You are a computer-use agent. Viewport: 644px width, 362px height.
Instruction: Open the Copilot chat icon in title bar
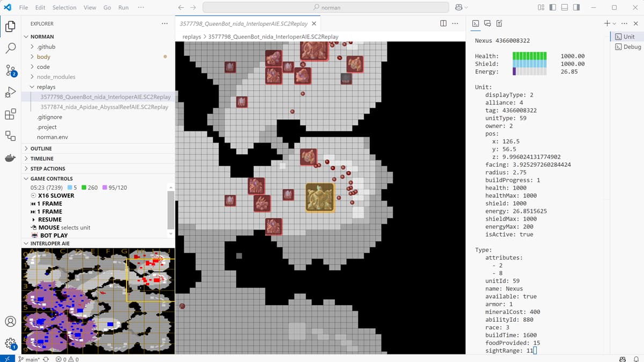[459, 8]
